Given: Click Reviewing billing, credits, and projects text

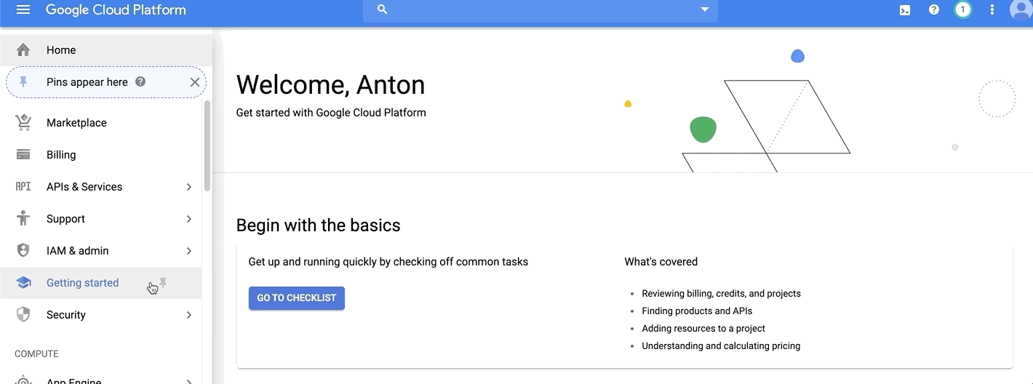Looking at the screenshot, I should (x=721, y=294).
